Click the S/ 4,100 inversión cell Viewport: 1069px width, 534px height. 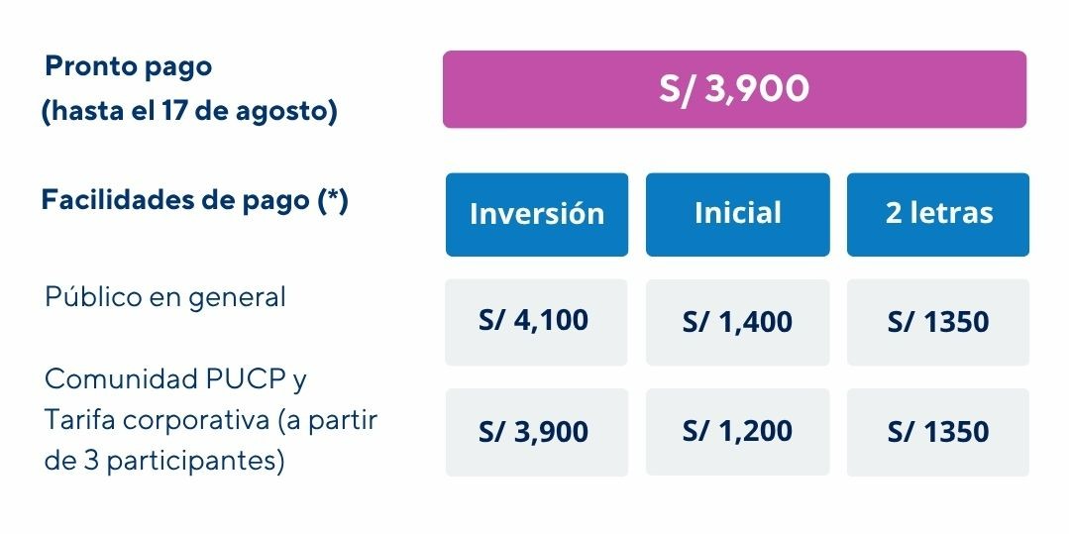536,322
